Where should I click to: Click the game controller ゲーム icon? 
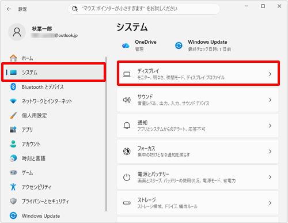click(13, 172)
